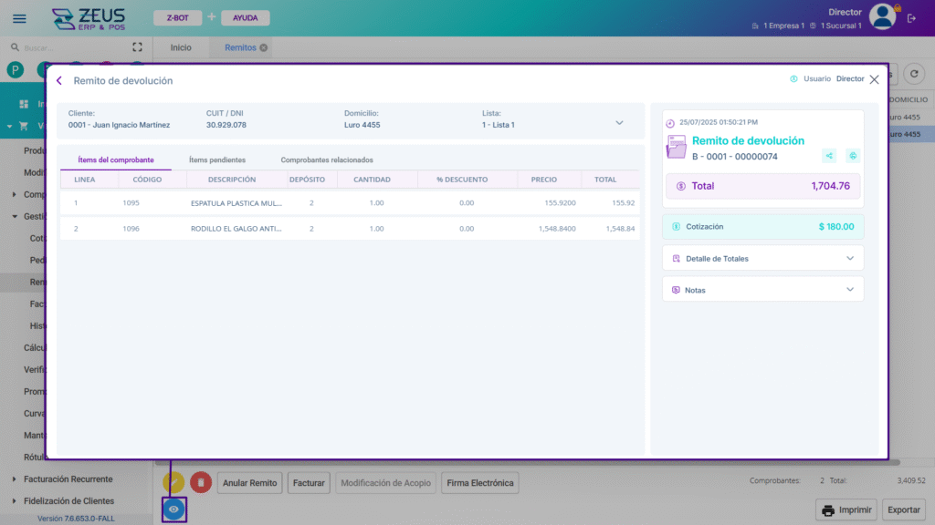Click the 1 Sucursal 1 label
This screenshot has height=525, width=935.
[841, 26]
